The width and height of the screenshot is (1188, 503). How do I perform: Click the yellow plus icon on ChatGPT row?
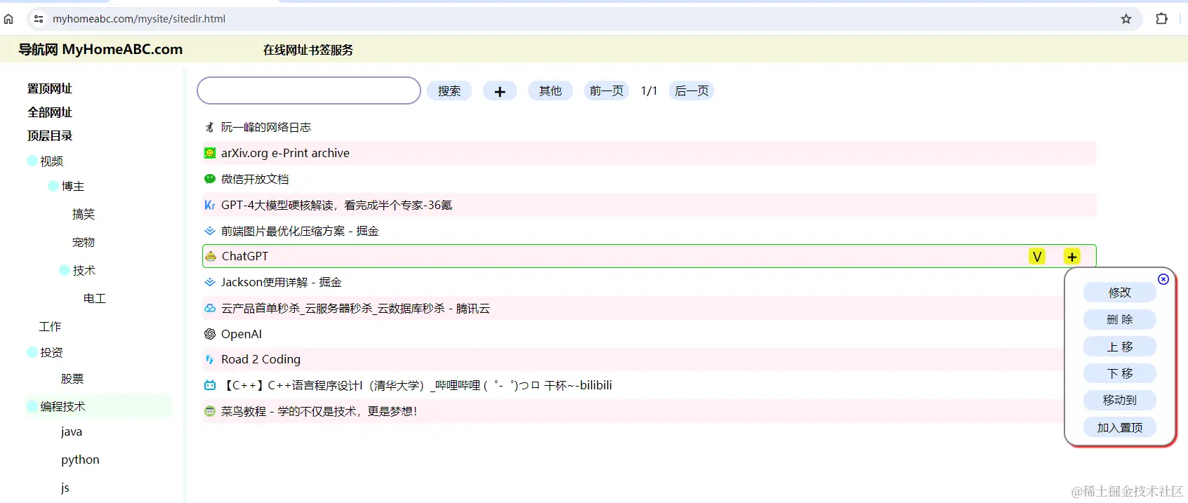click(1072, 257)
